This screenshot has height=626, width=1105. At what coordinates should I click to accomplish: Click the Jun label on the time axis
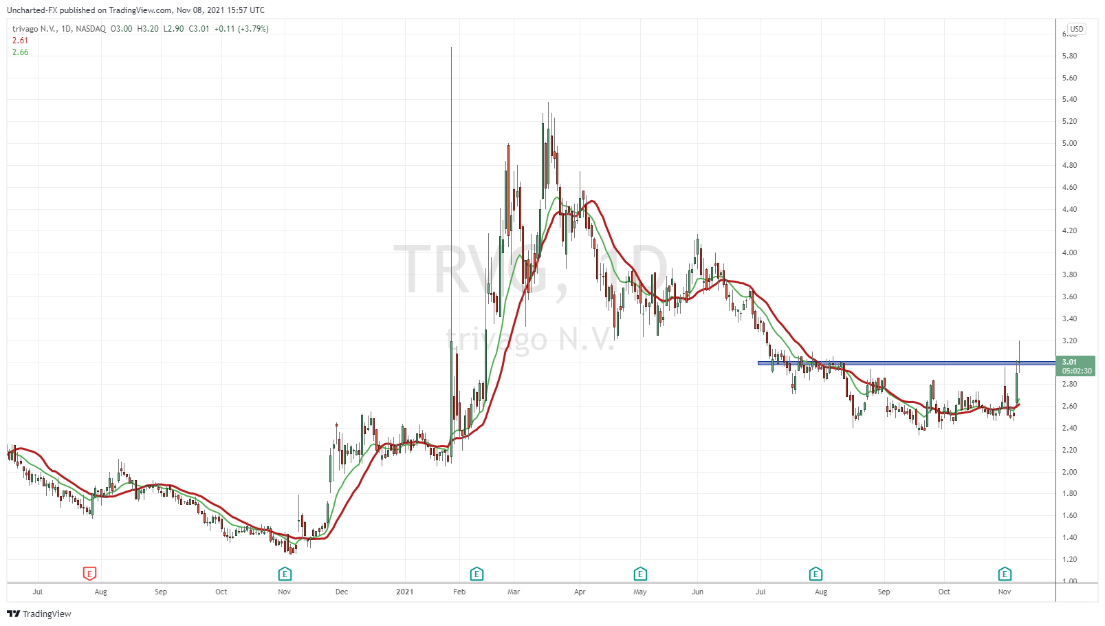697,592
